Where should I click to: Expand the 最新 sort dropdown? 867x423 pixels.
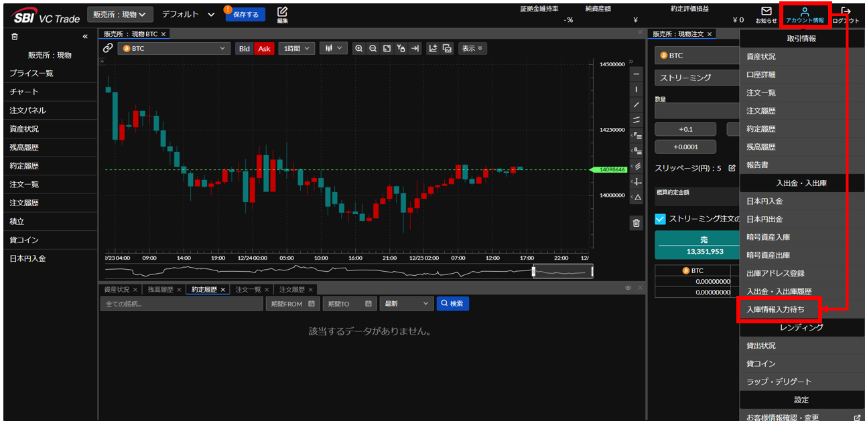[406, 304]
